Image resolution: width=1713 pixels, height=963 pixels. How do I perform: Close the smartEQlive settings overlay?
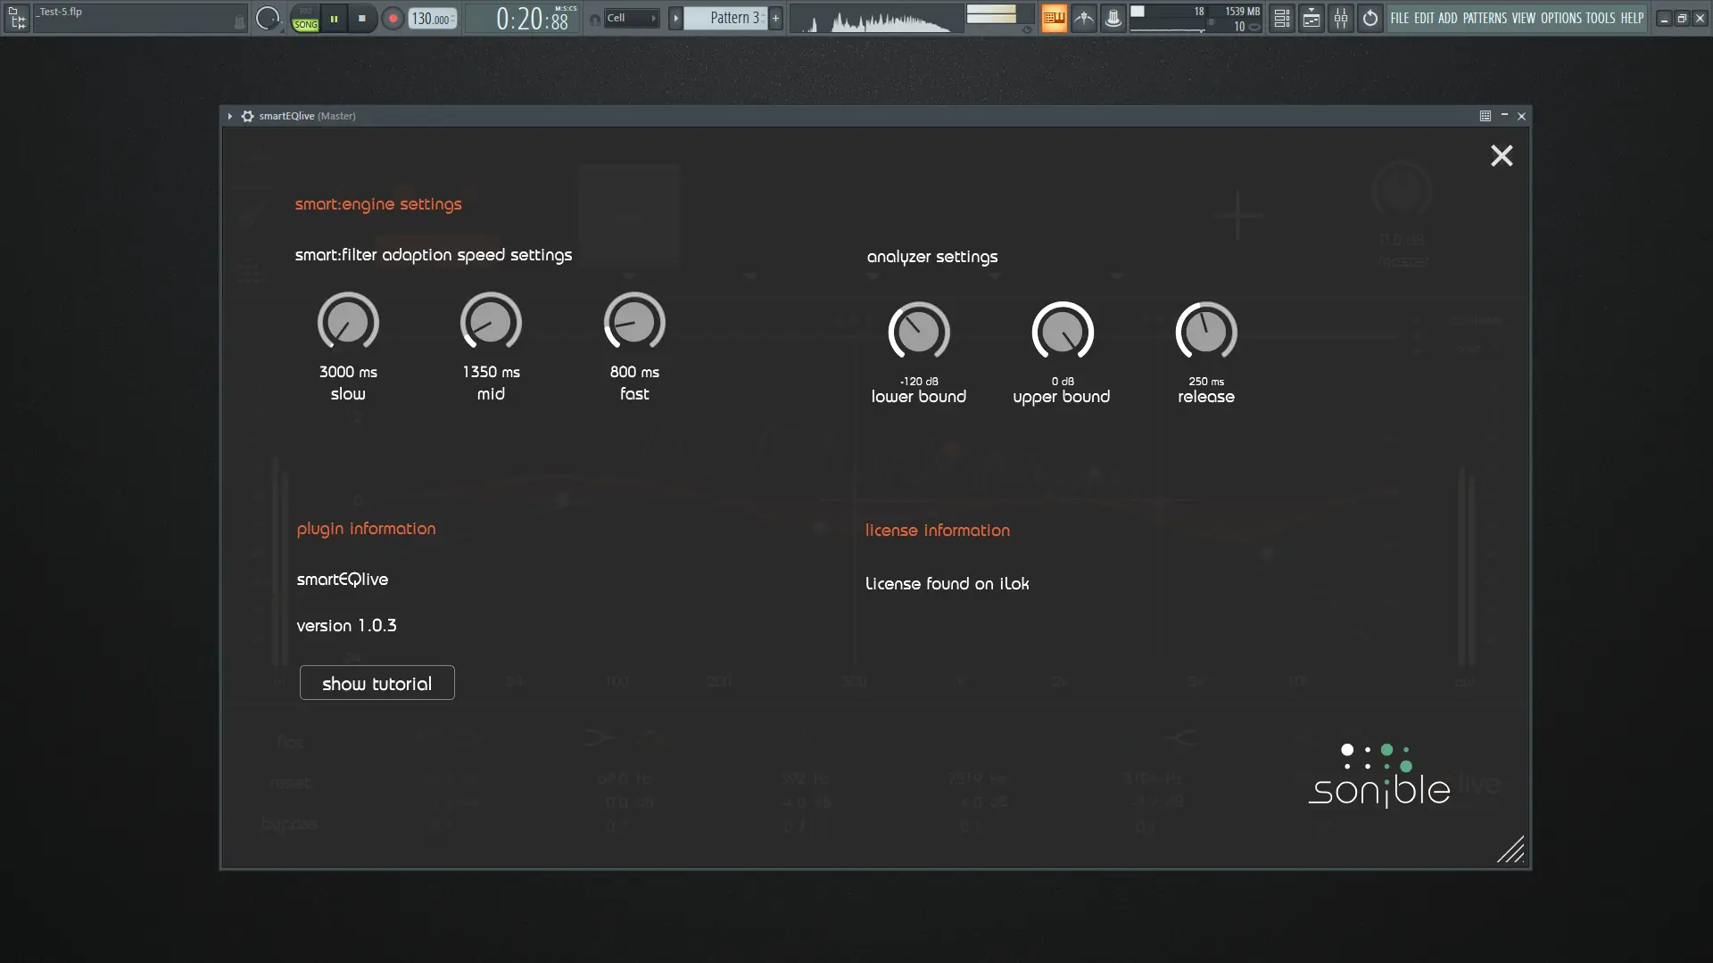click(1502, 156)
